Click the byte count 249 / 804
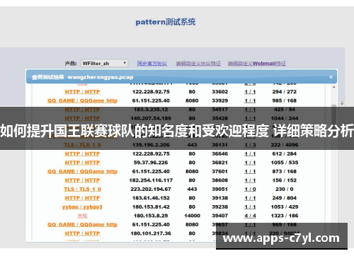Image resolution: width=354 pixels, height=256 pixels. [285, 198]
